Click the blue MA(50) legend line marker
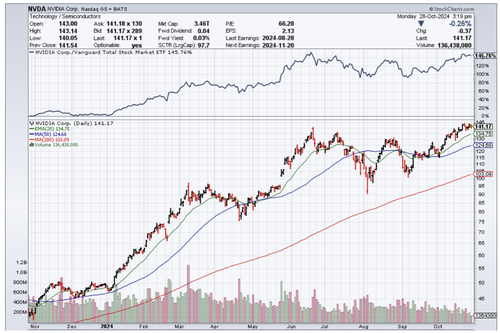Viewport: 500px width, 333px height. click(32, 134)
